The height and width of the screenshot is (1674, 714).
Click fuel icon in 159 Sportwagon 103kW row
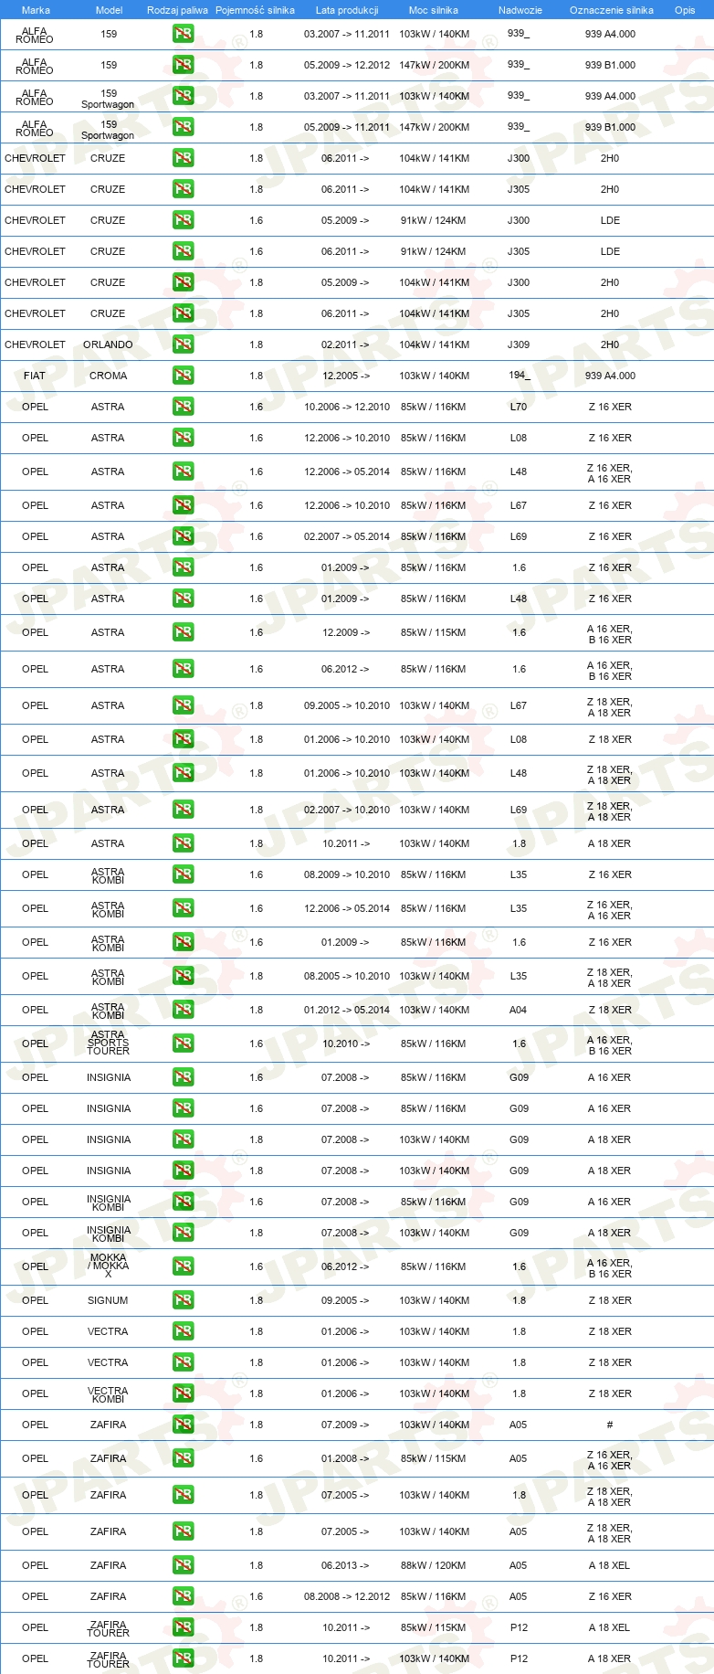183,96
